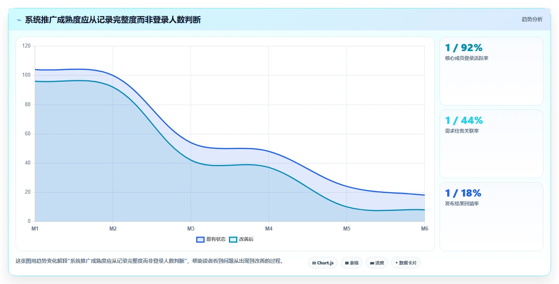Click the 核心成员登录活跃率 caption text
The height and width of the screenshot is (284, 559).
tap(467, 58)
